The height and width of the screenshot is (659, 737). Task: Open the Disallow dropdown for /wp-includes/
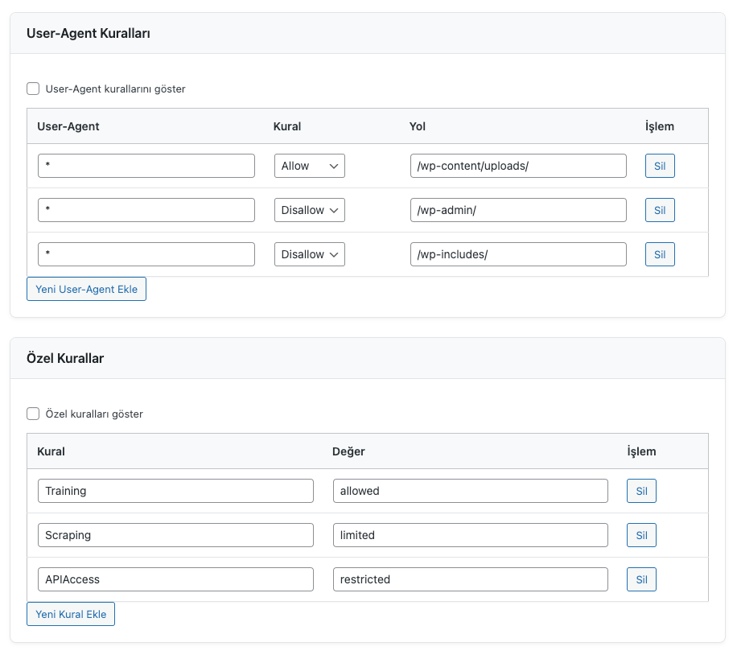coord(309,254)
